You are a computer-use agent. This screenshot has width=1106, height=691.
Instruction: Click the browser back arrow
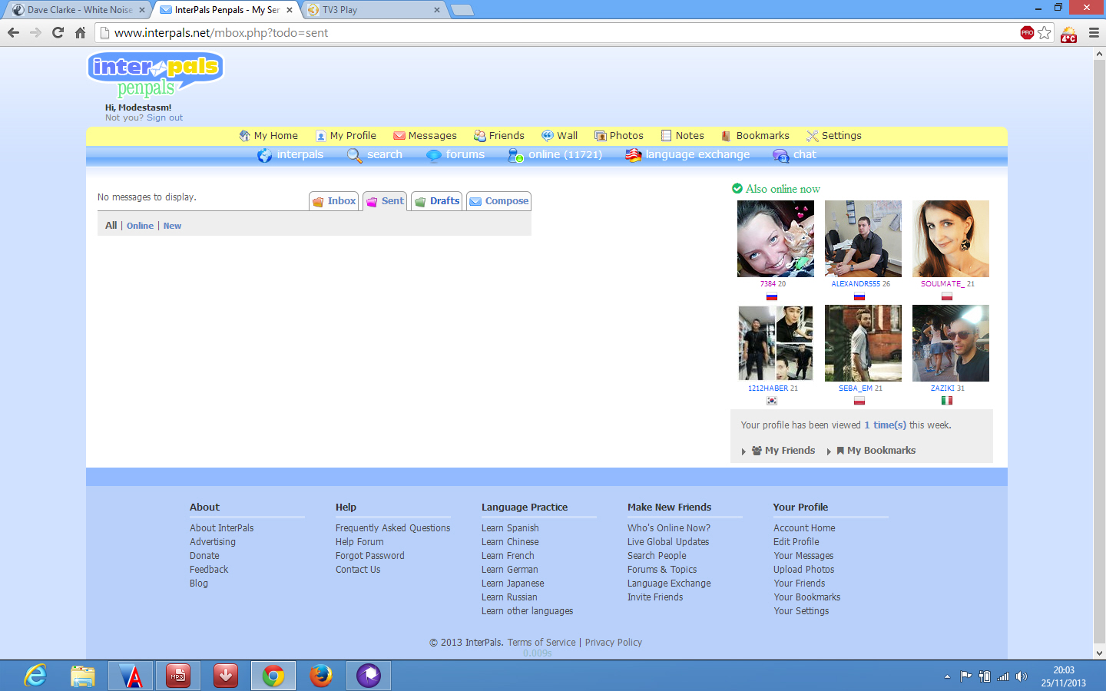[13, 33]
